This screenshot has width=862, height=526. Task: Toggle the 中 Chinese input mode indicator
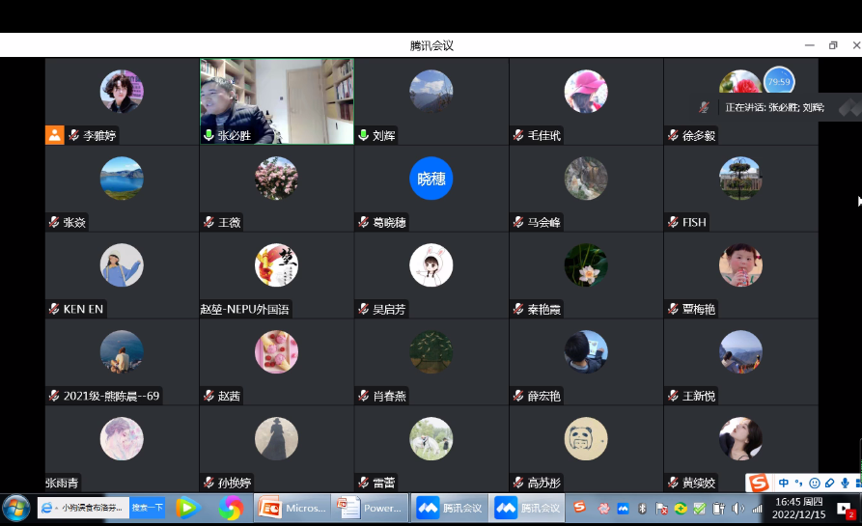[783, 483]
